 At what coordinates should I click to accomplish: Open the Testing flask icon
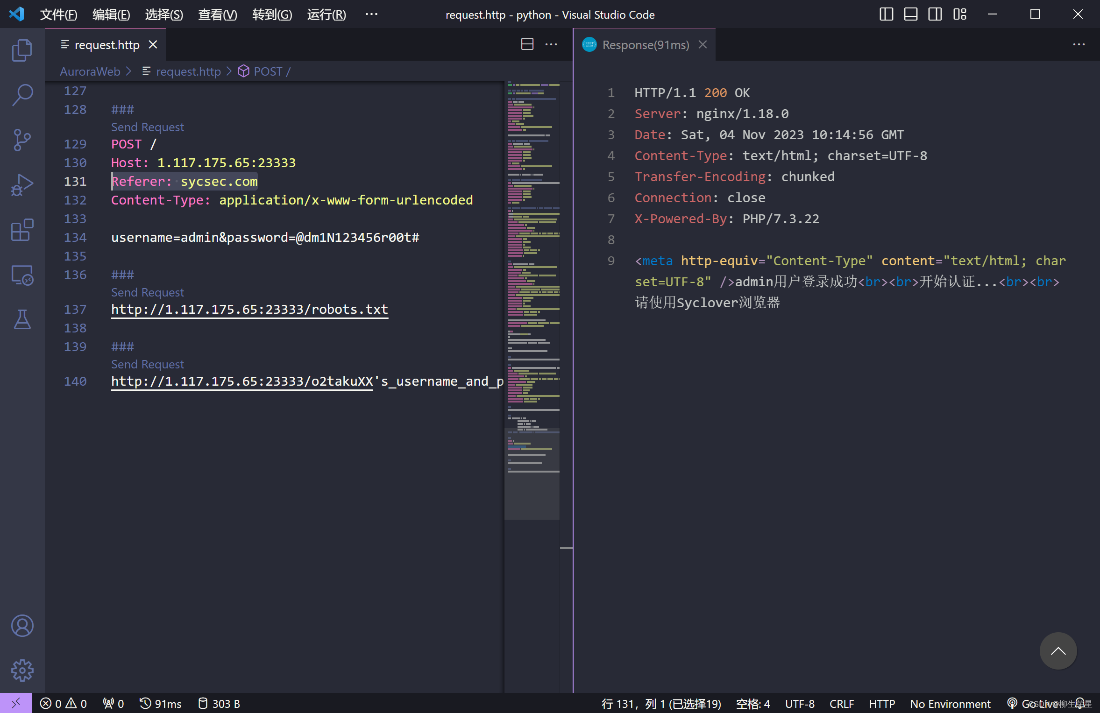(x=22, y=320)
